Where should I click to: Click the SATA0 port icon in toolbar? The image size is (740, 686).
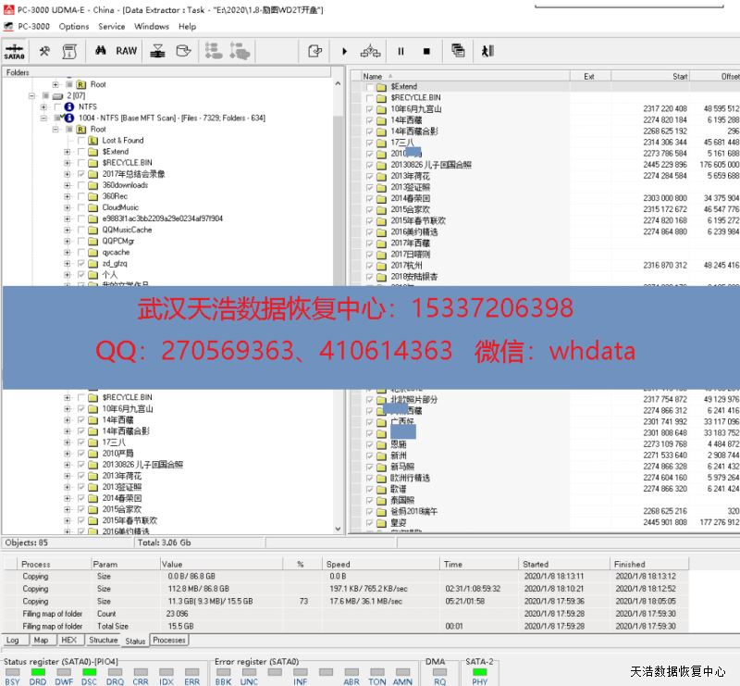click(x=14, y=51)
